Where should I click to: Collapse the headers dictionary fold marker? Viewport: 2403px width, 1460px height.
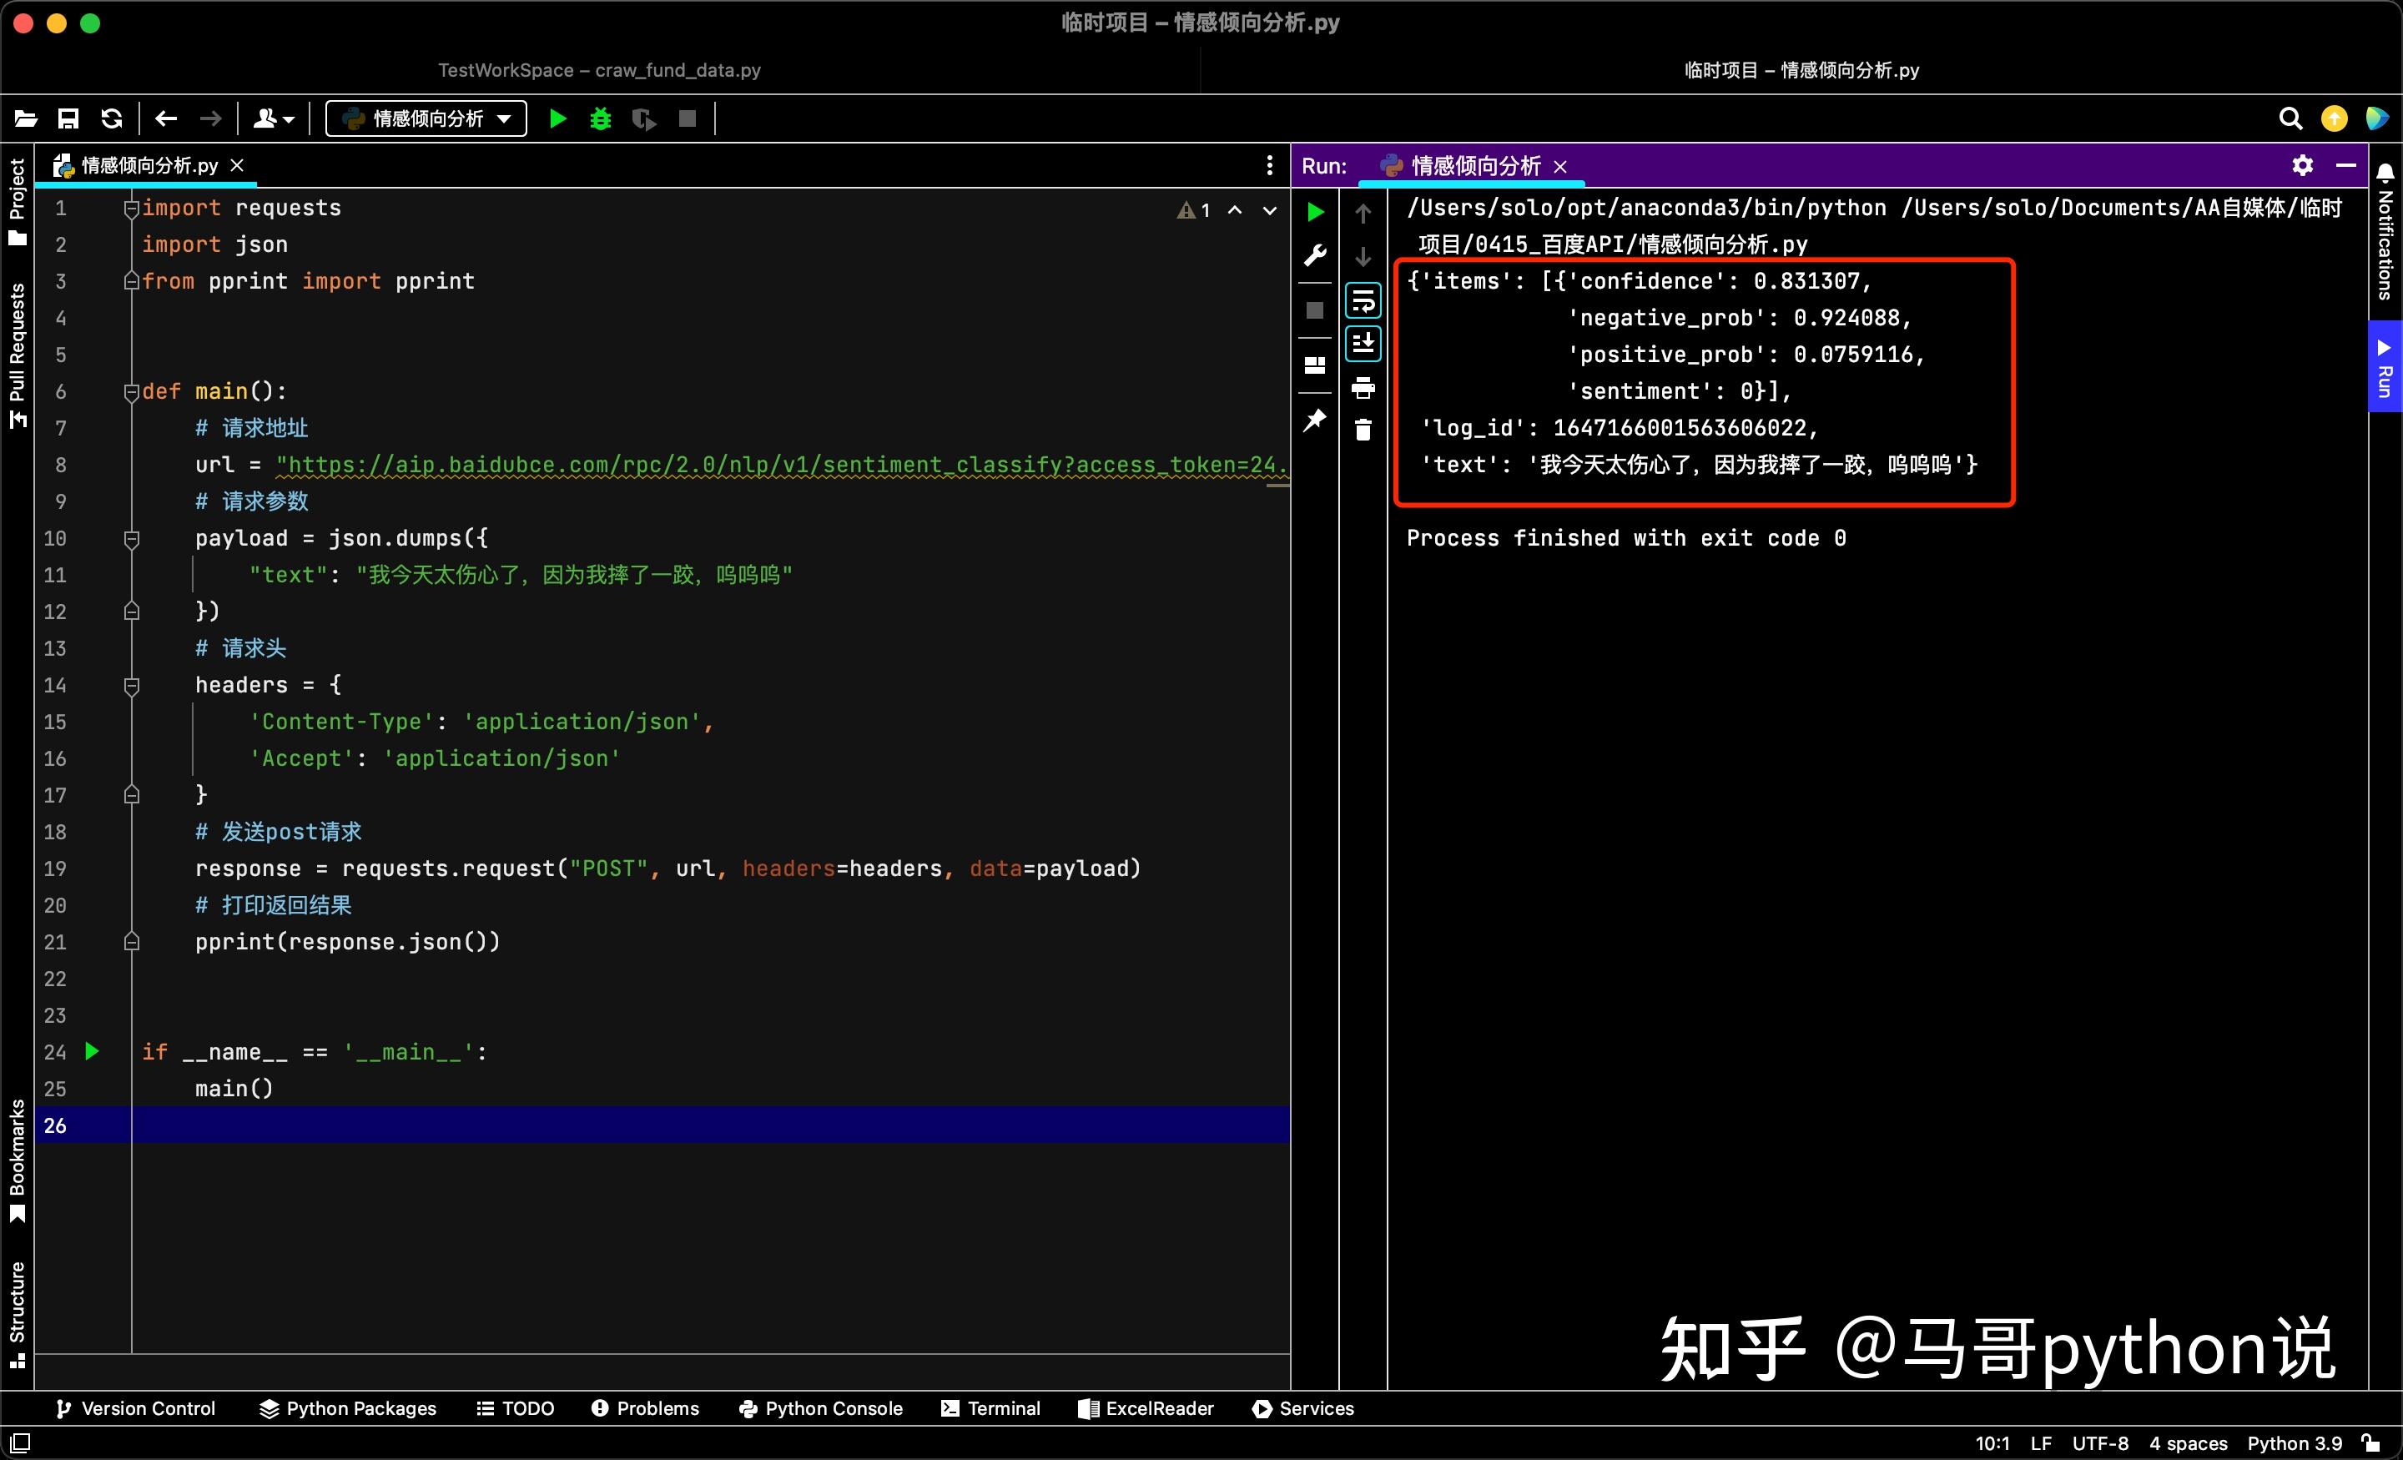click(x=132, y=686)
